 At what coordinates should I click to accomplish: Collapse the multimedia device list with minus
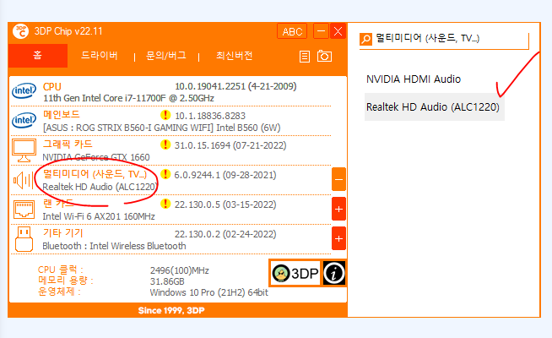[338, 179]
